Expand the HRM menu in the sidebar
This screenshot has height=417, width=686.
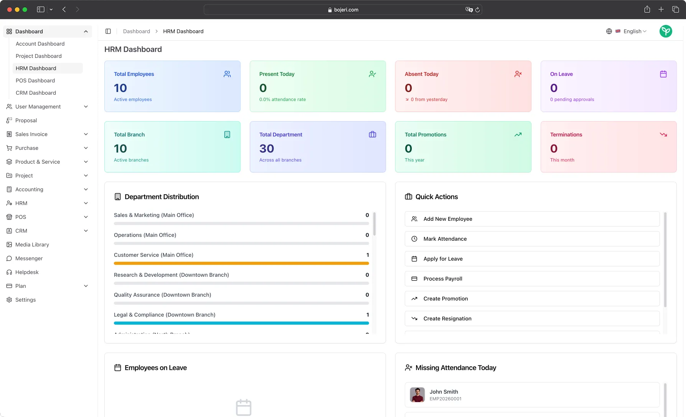click(86, 203)
